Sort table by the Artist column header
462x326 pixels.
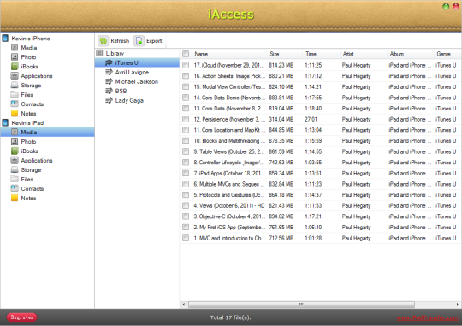tap(364, 54)
